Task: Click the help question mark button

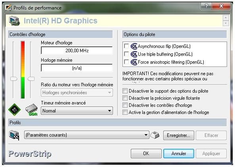Action: 206,6
